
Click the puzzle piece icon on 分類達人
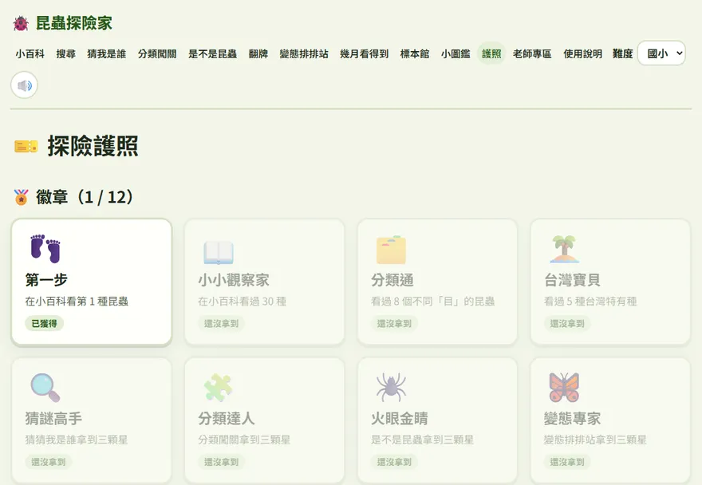tap(218, 388)
